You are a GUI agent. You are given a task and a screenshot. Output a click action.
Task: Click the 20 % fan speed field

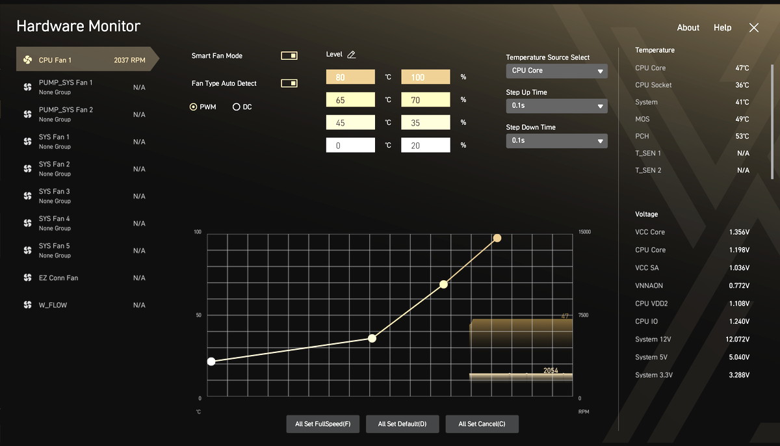pos(426,145)
